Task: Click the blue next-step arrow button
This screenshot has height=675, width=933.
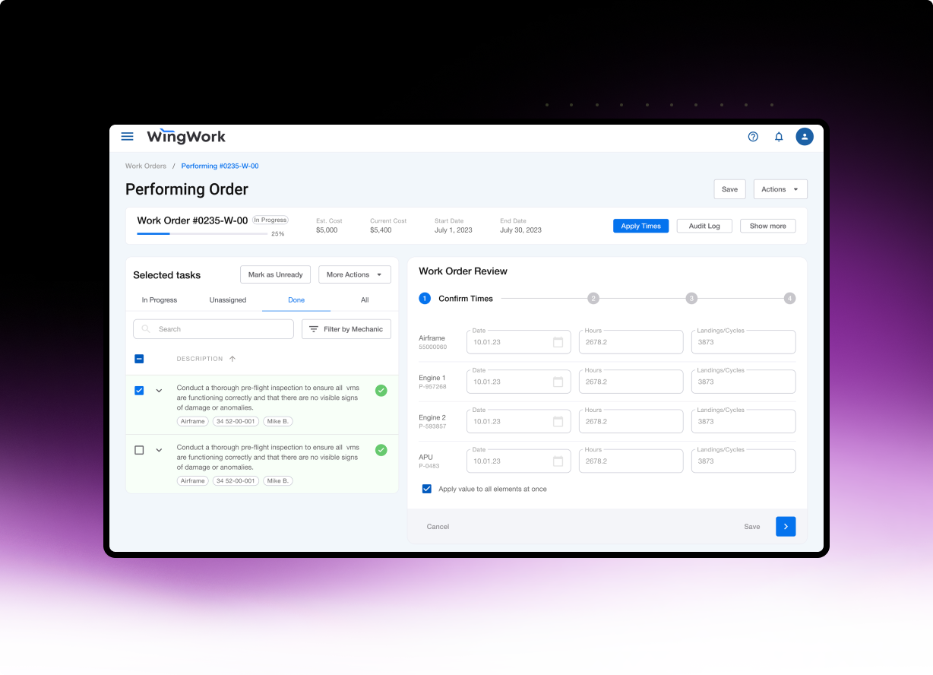Action: pos(786,527)
